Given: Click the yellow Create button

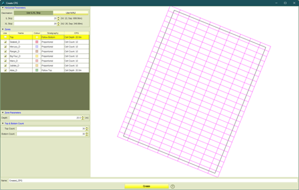Looking at the screenshot, I should pyautogui.click(x=147, y=186).
